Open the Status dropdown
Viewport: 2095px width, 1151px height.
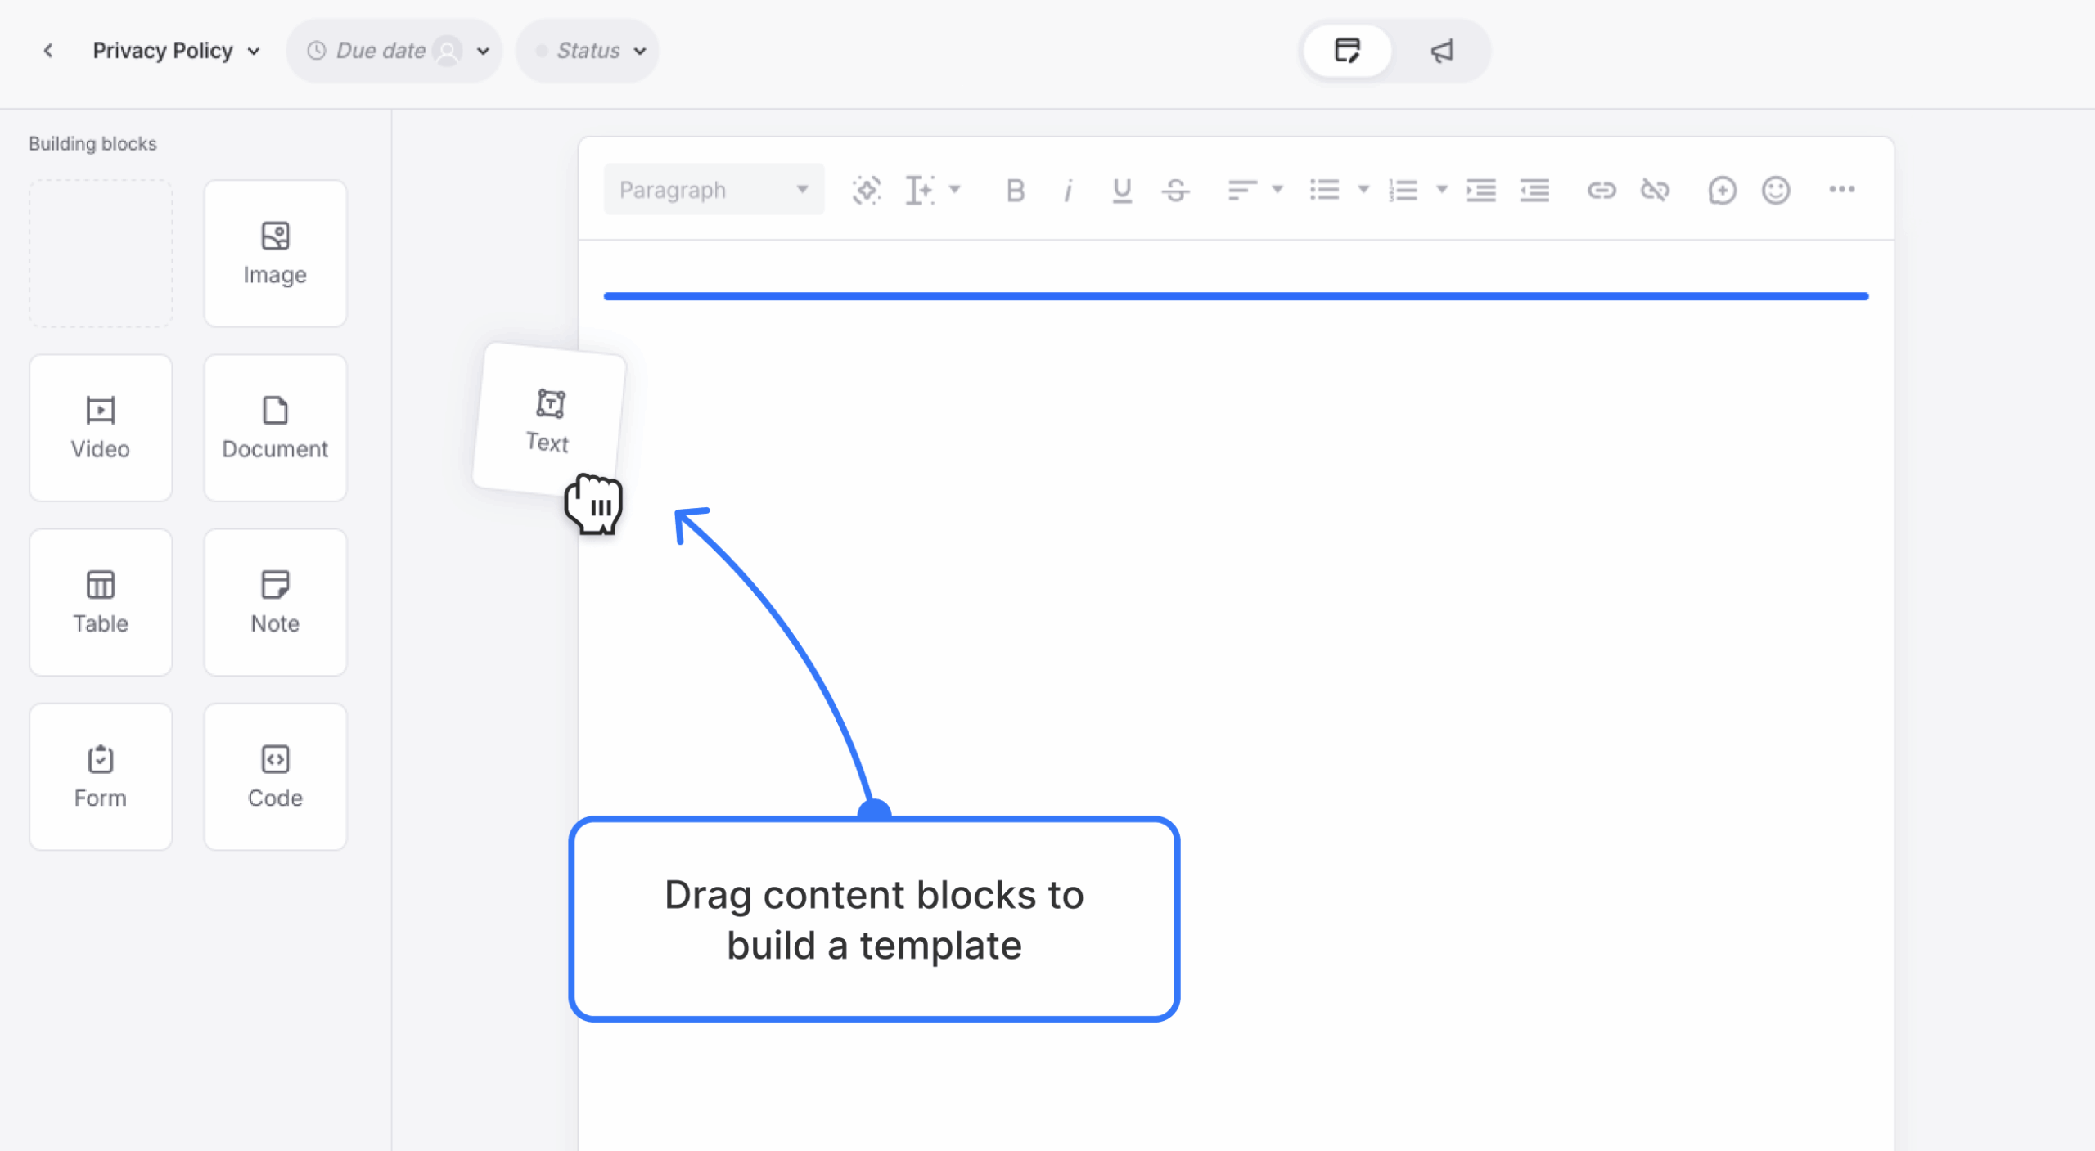[588, 51]
